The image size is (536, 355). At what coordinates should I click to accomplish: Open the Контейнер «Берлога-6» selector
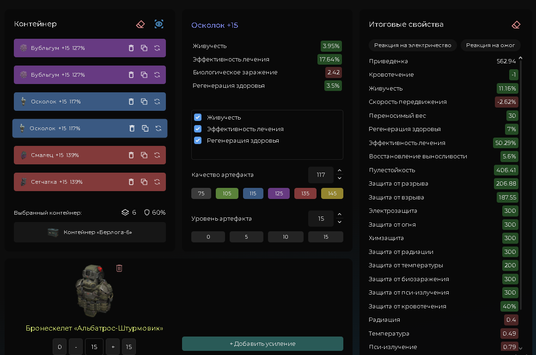click(x=90, y=232)
